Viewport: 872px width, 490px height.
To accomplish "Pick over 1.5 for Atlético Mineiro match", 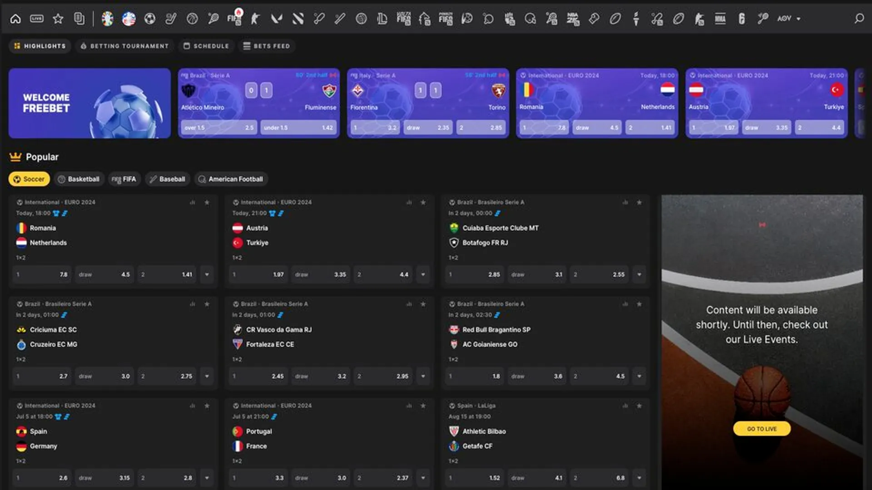I will pos(219,128).
